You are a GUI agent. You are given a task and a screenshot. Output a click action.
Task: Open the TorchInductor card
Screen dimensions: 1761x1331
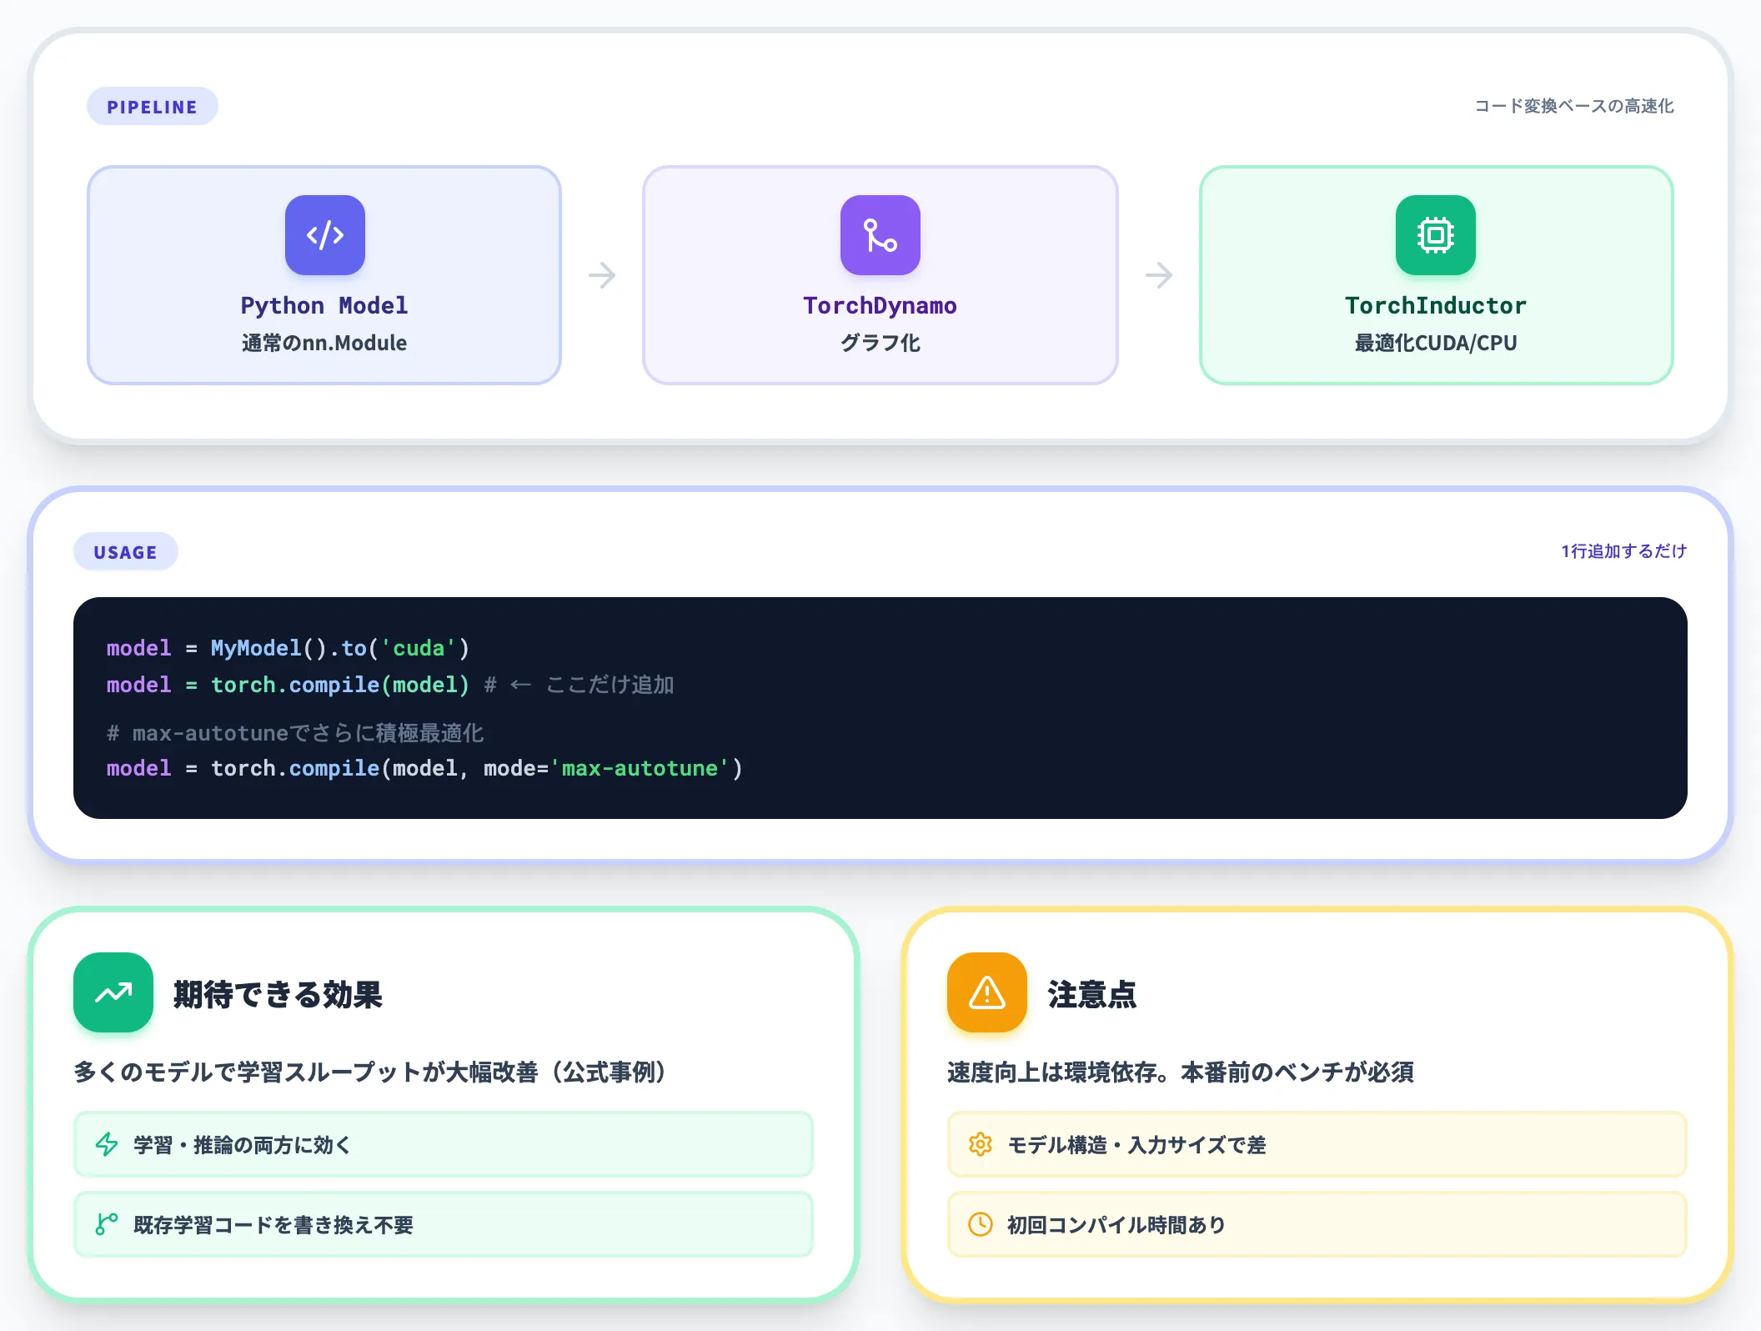[x=1436, y=275]
